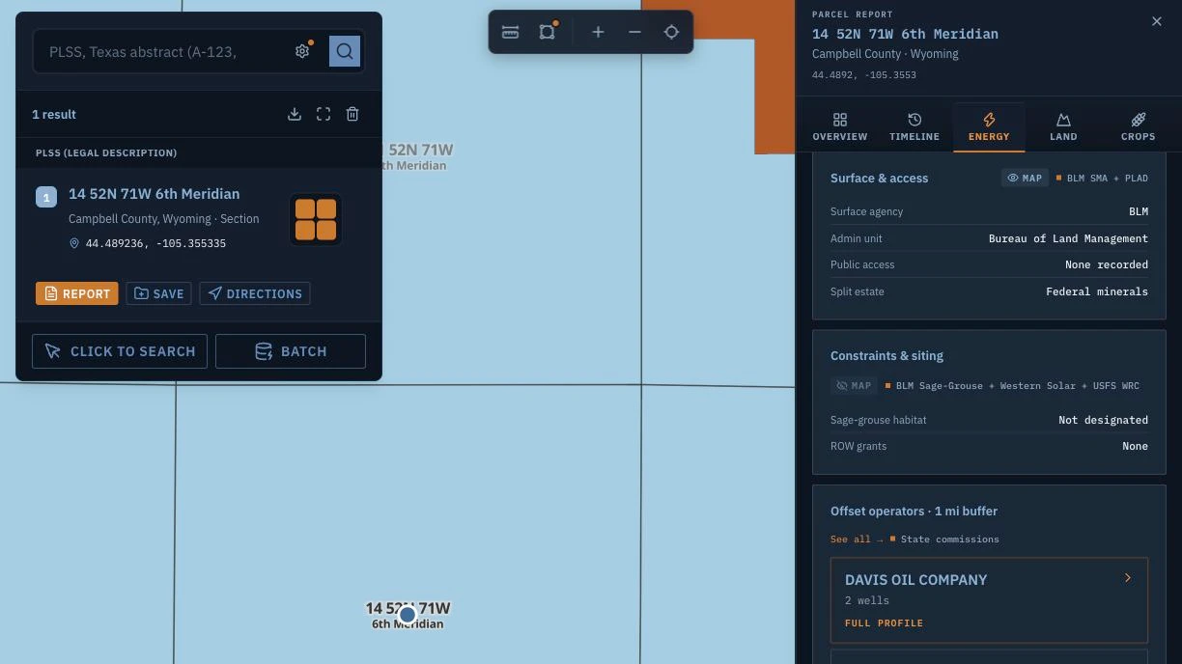This screenshot has width=1182, height=664.
Task: Go to the Land tab
Action: coord(1063,127)
